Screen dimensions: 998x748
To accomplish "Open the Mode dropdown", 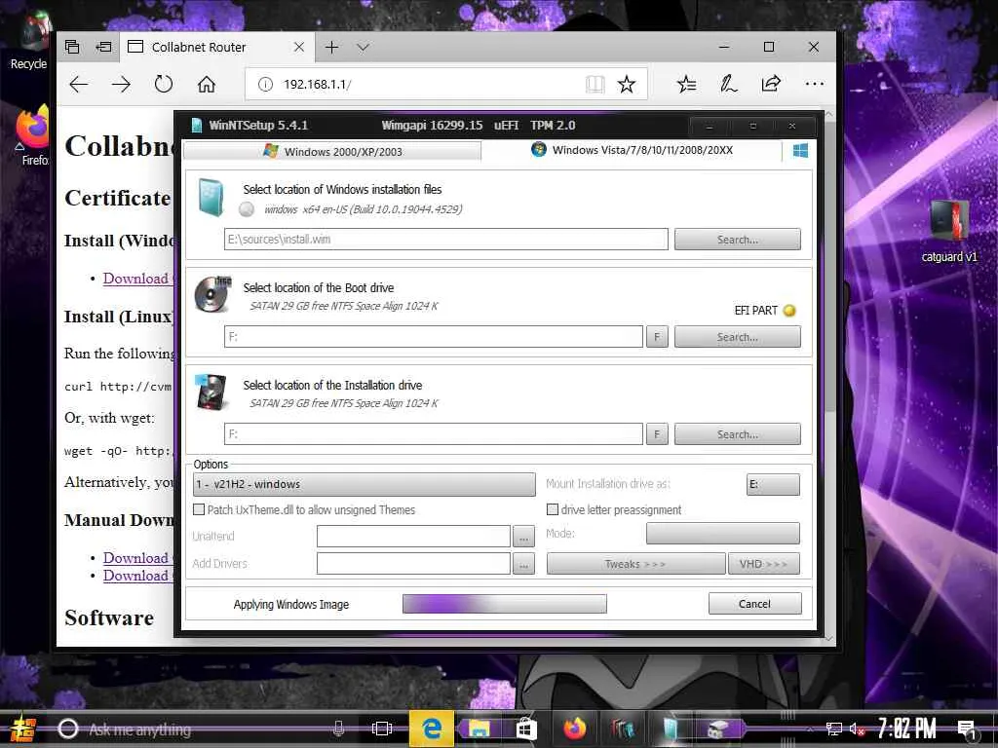I will [x=723, y=533].
